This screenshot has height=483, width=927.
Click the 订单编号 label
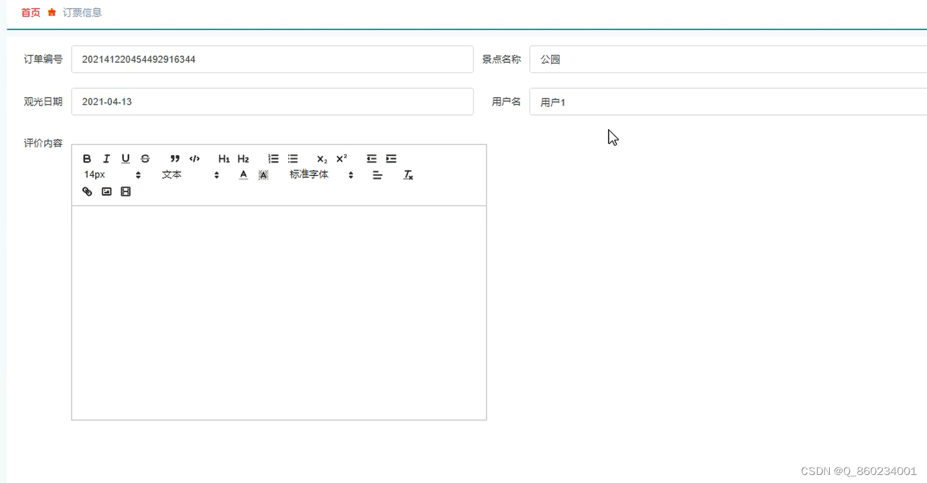[x=43, y=59]
